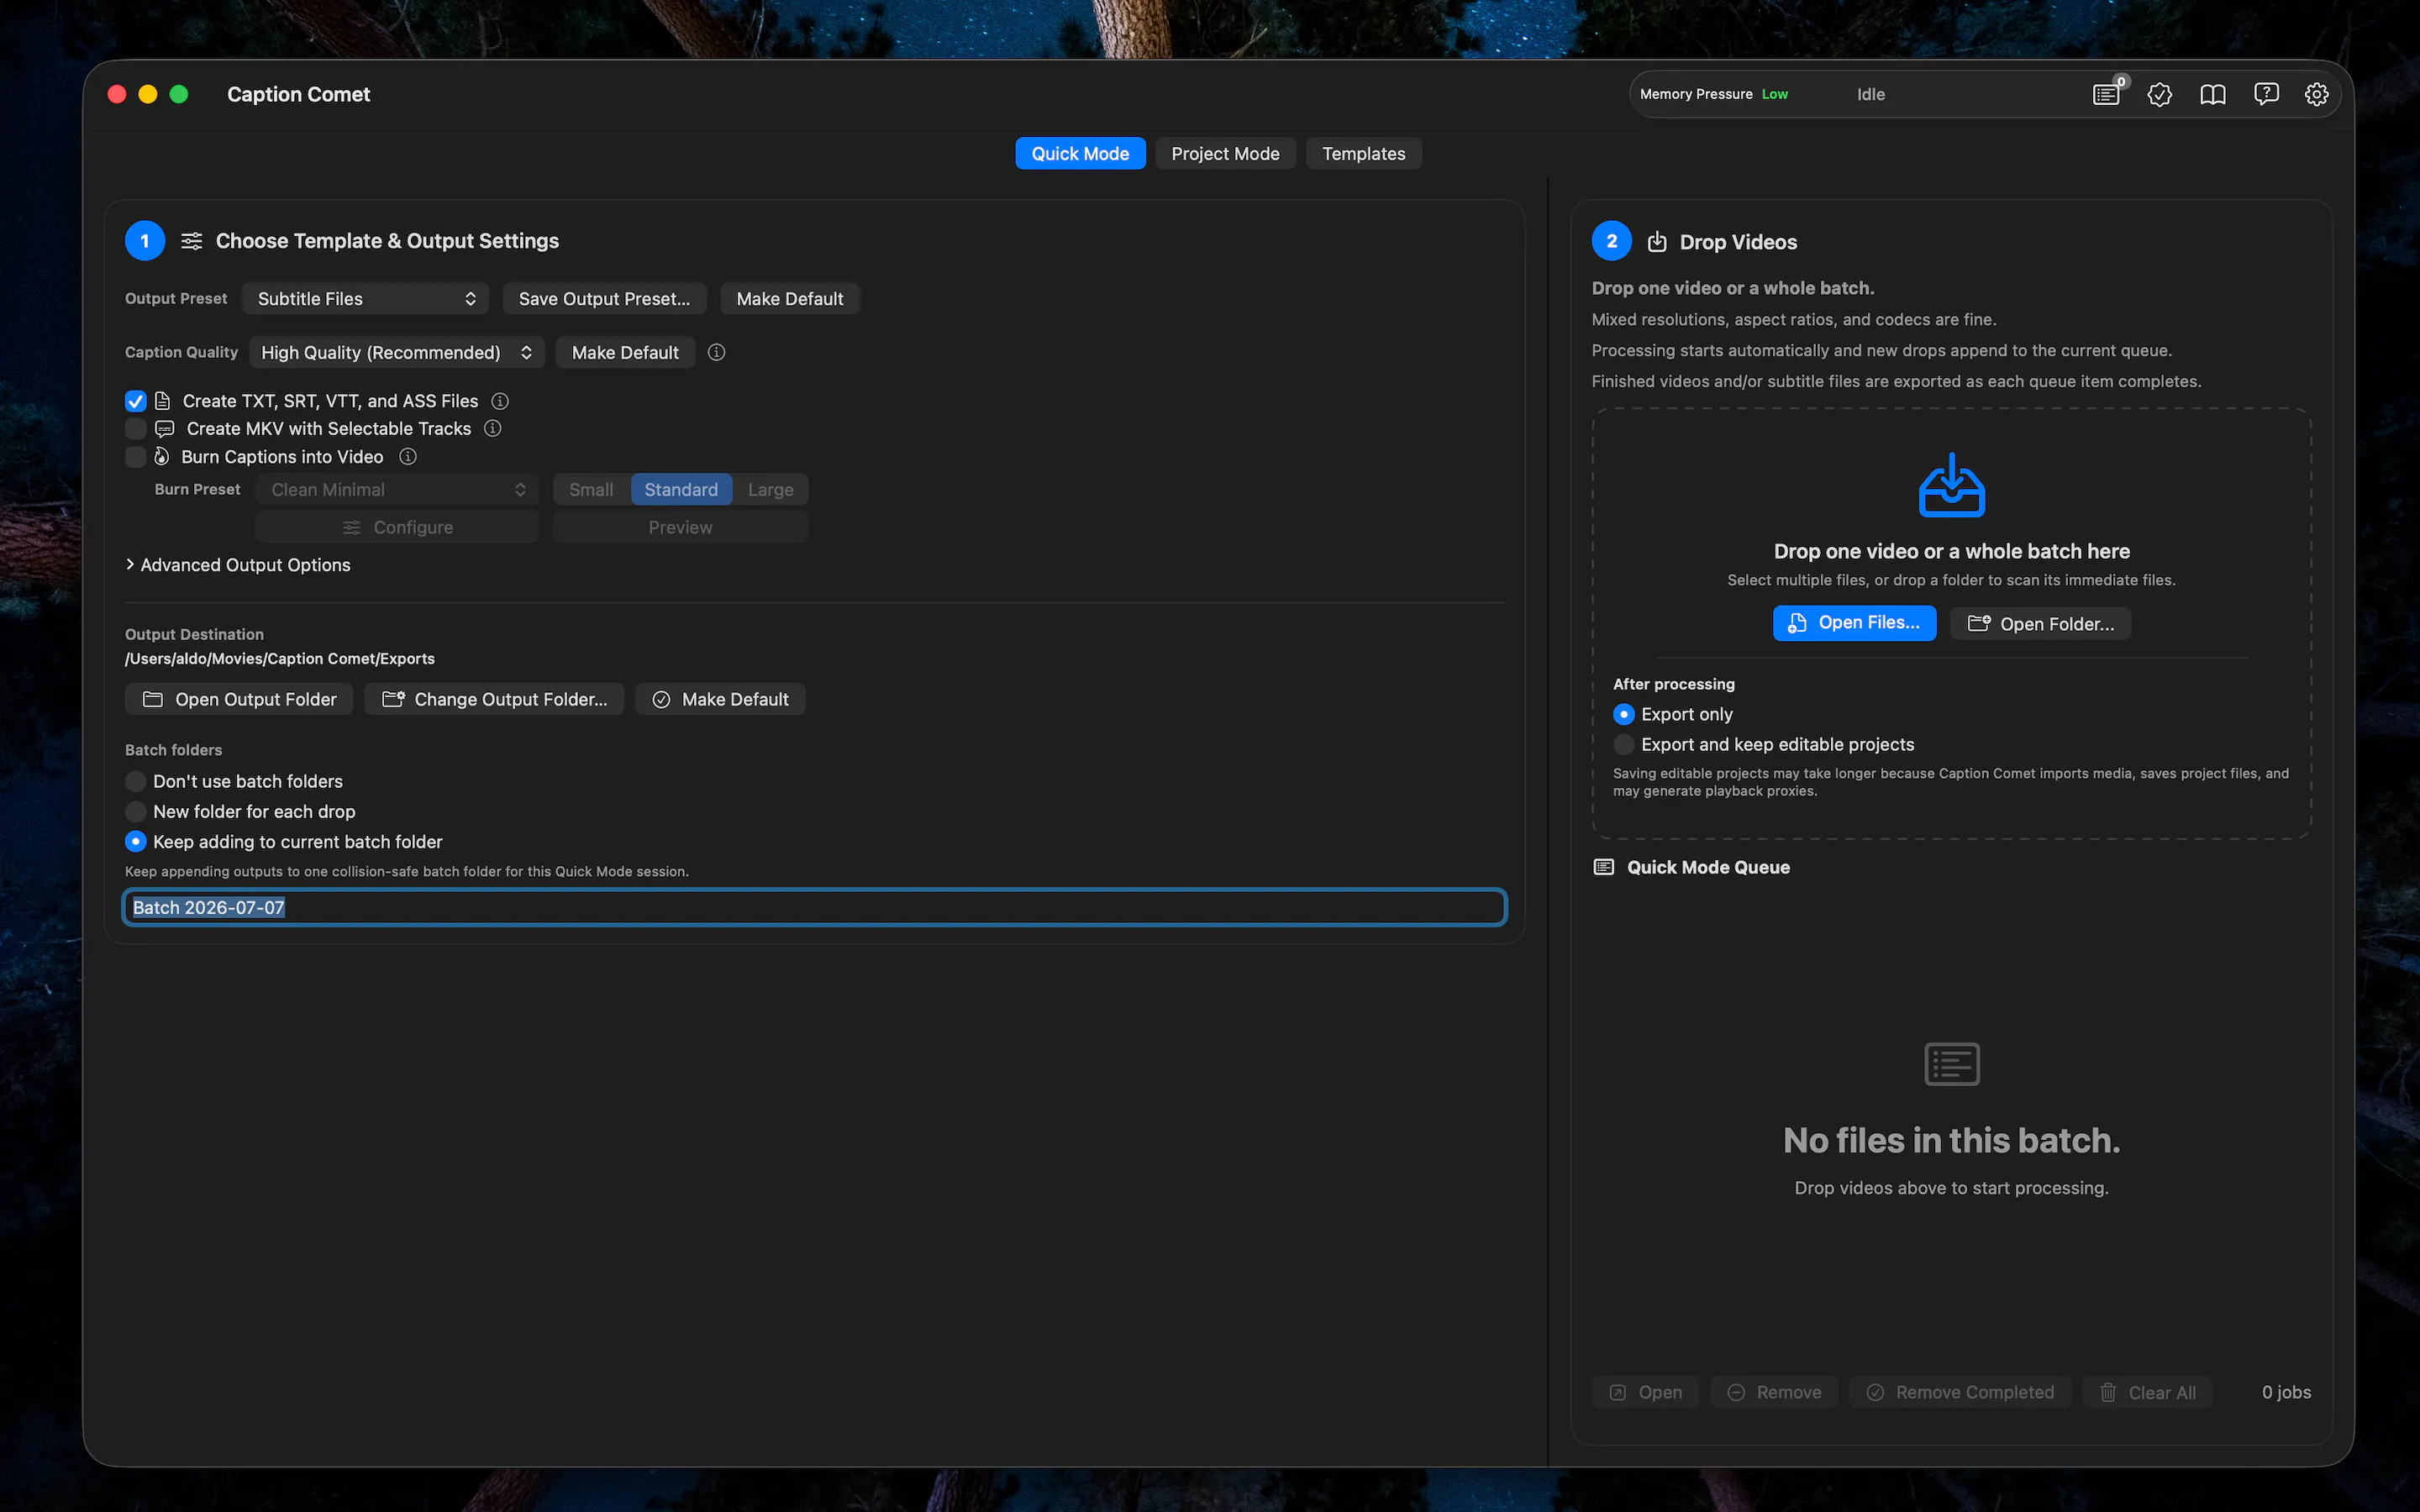Click Open Output Folder button
The image size is (2420, 1512).
click(x=239, y=699)
